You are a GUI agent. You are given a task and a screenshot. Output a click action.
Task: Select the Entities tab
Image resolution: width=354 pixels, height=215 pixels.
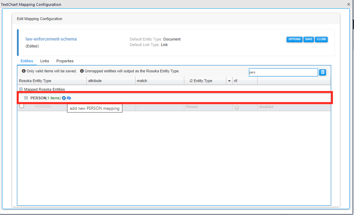(x=27, y=61)
